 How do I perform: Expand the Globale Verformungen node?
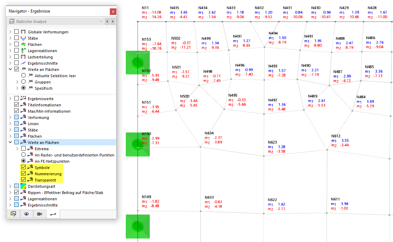coord(10,32)
